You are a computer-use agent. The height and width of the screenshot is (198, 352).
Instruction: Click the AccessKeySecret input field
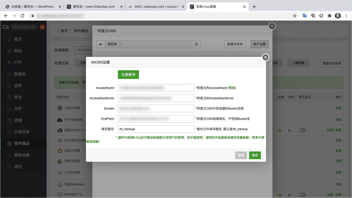pyautogui.click(x=156, y=98)
